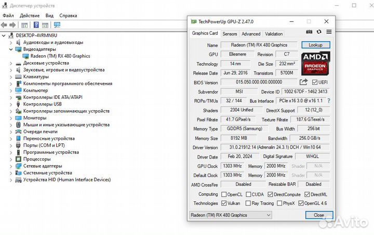Switch to the Advanced tab in GPU-Z
This screenshot has height=235, width=374.
point(251,34)
